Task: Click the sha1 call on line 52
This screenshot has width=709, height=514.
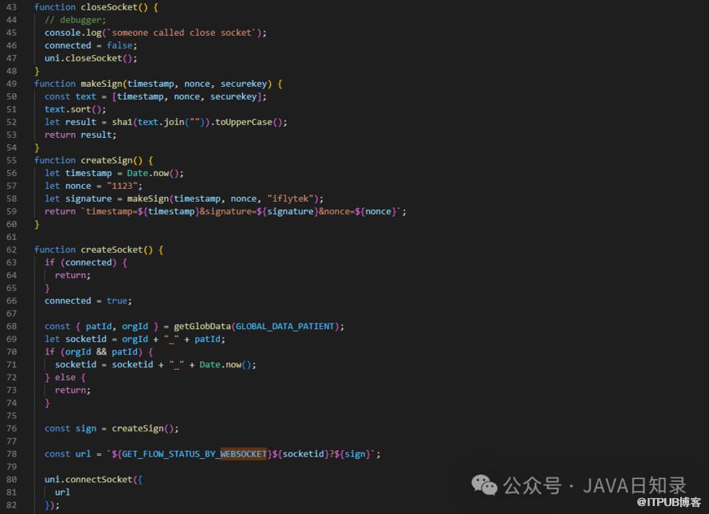Action: tap(122, 122)
